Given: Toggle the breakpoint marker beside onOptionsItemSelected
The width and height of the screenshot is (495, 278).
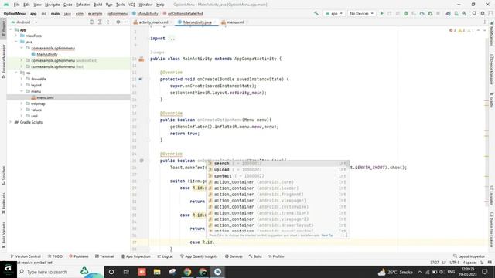Looking at the screenshot, I should 142,161.
